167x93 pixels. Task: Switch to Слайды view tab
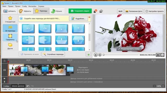tap(6, 86)
